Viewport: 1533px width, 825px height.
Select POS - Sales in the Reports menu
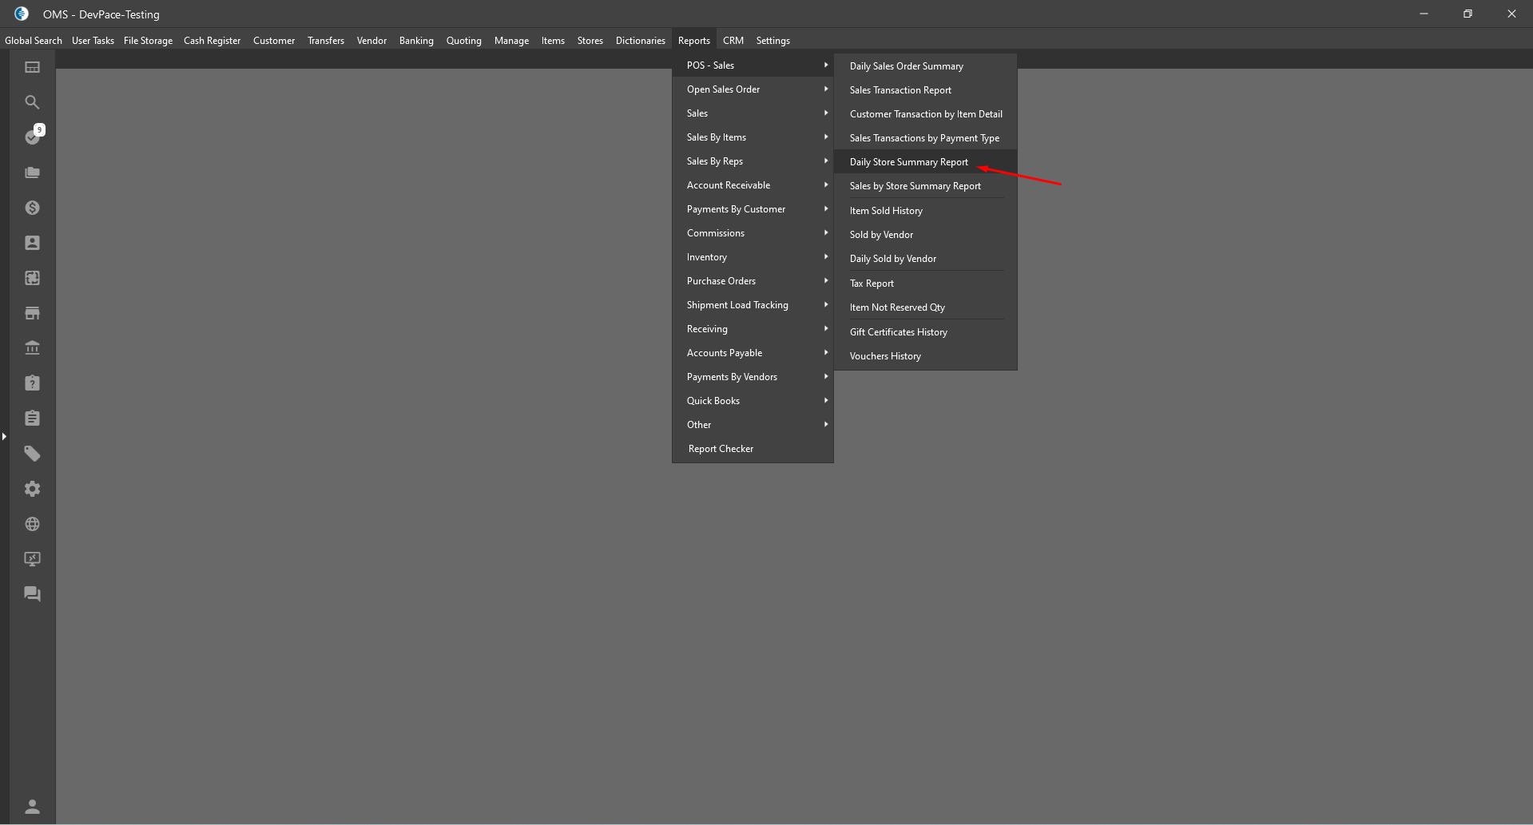coord(753,65)
